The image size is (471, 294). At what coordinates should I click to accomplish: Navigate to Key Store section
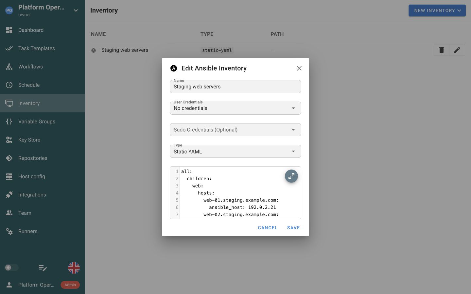pyautogui.click(x=43, y=140)
